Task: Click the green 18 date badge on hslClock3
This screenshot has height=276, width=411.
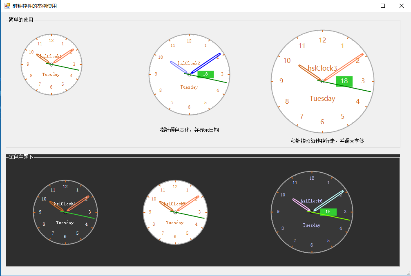Action: pyautogui.click(x=344, y=81)
